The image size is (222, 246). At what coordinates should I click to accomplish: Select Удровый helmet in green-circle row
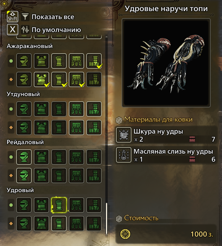coord(24,205)
